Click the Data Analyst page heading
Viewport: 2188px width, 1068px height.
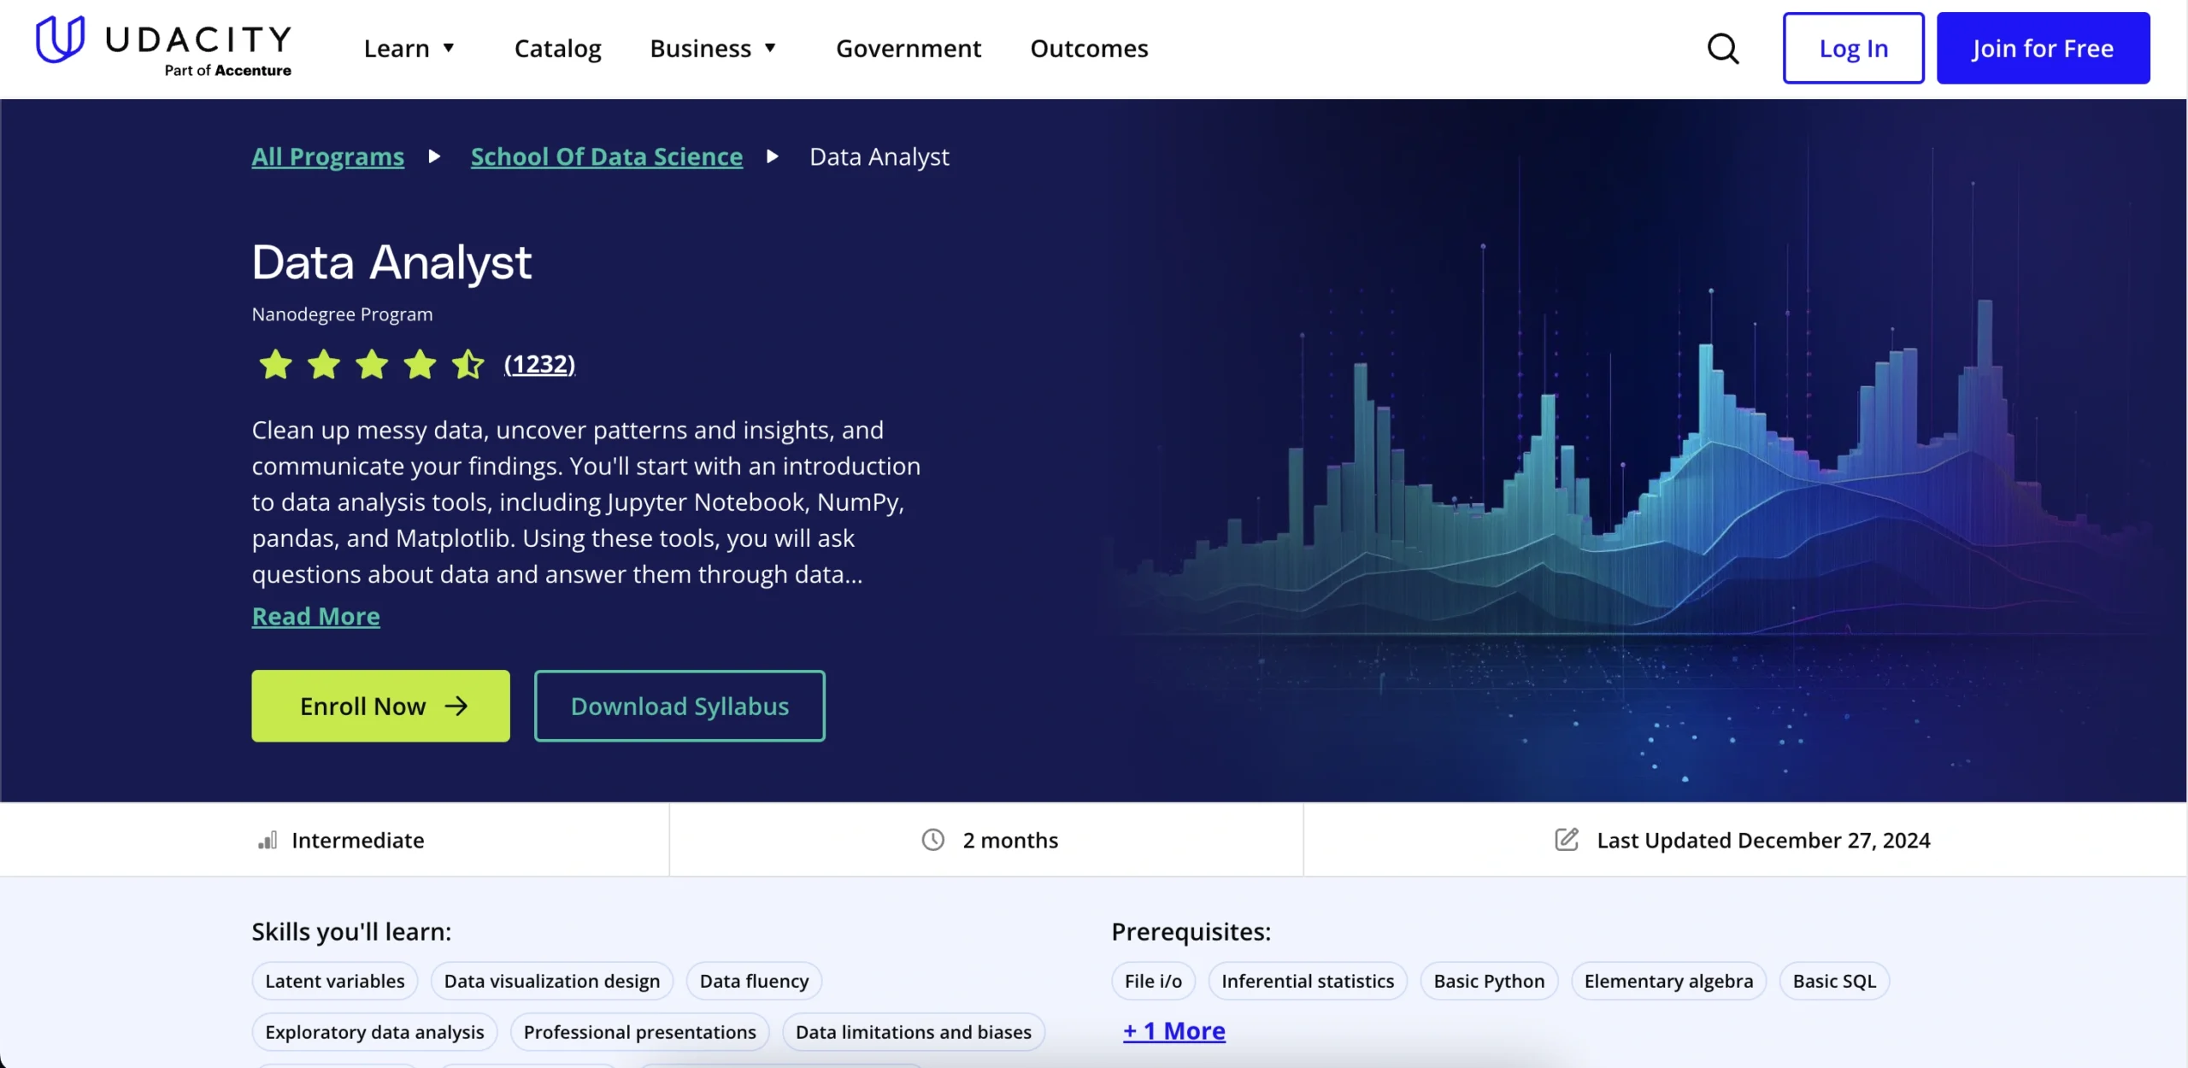(x=391, y=261)
